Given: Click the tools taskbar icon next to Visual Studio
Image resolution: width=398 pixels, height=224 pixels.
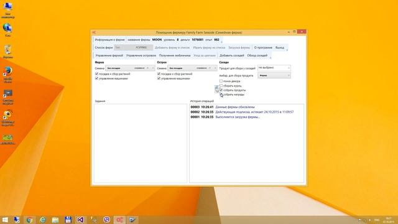Looking at the screenshot, I should (x=94, y=220).
